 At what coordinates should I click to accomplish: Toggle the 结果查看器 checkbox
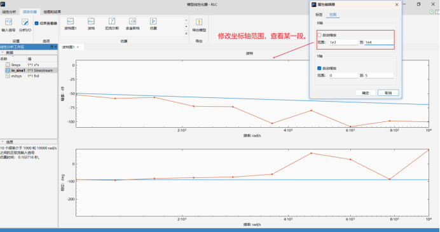coord(36,24)
